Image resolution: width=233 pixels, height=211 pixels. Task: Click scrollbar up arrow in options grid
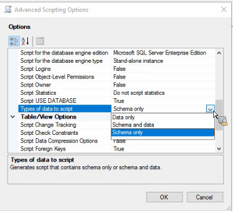point(219,53)
